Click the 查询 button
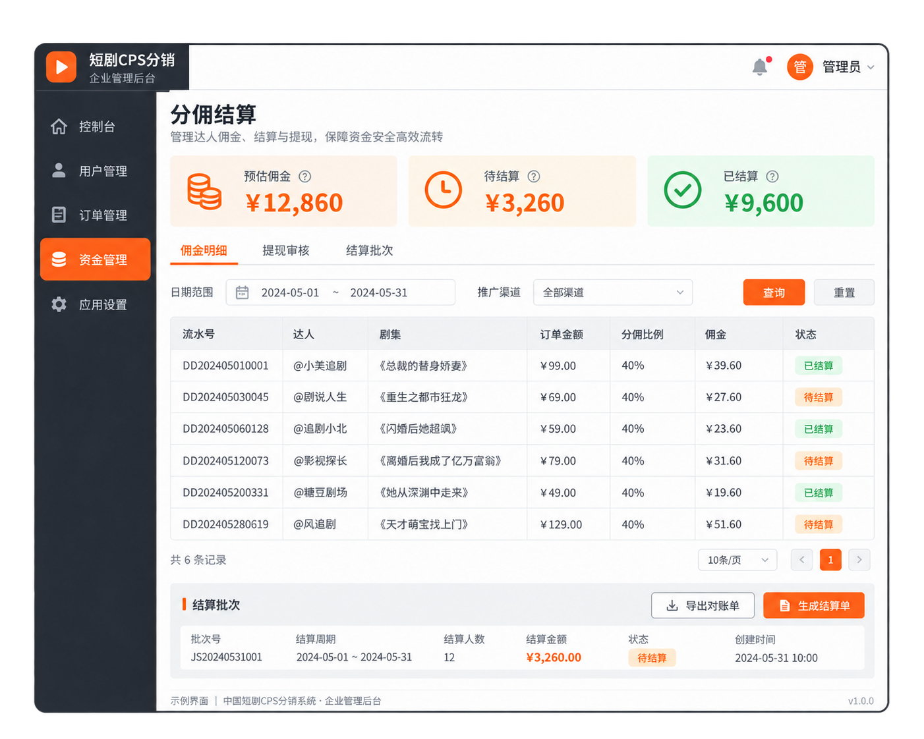Screen dimensions: 924x739 pyautogui.click(x=774, y=292)
